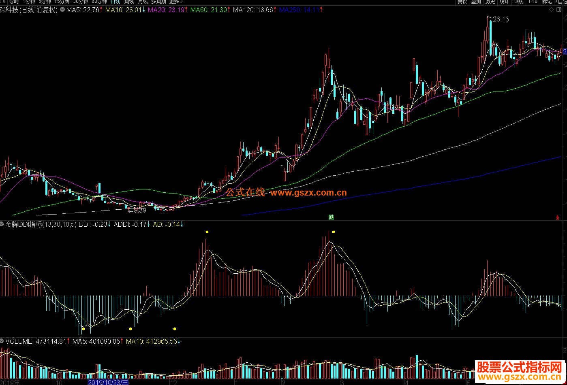The width and height of the screenshot is (567, 385).
Task: Click the highlighted 2019/10/23/三 date marker
Action: tap(108, 382)
